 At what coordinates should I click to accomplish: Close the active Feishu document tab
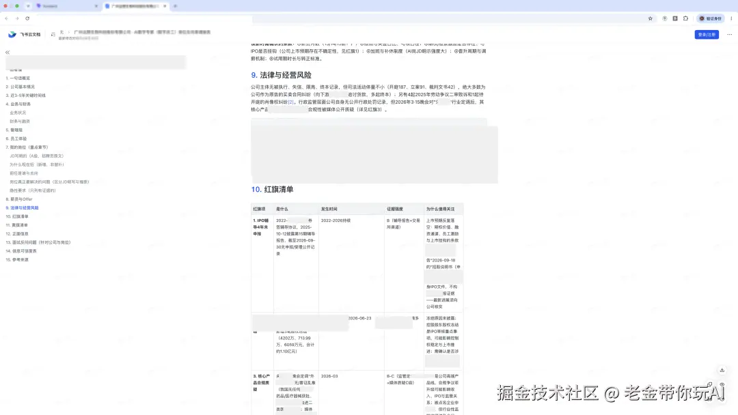[165, 6]
